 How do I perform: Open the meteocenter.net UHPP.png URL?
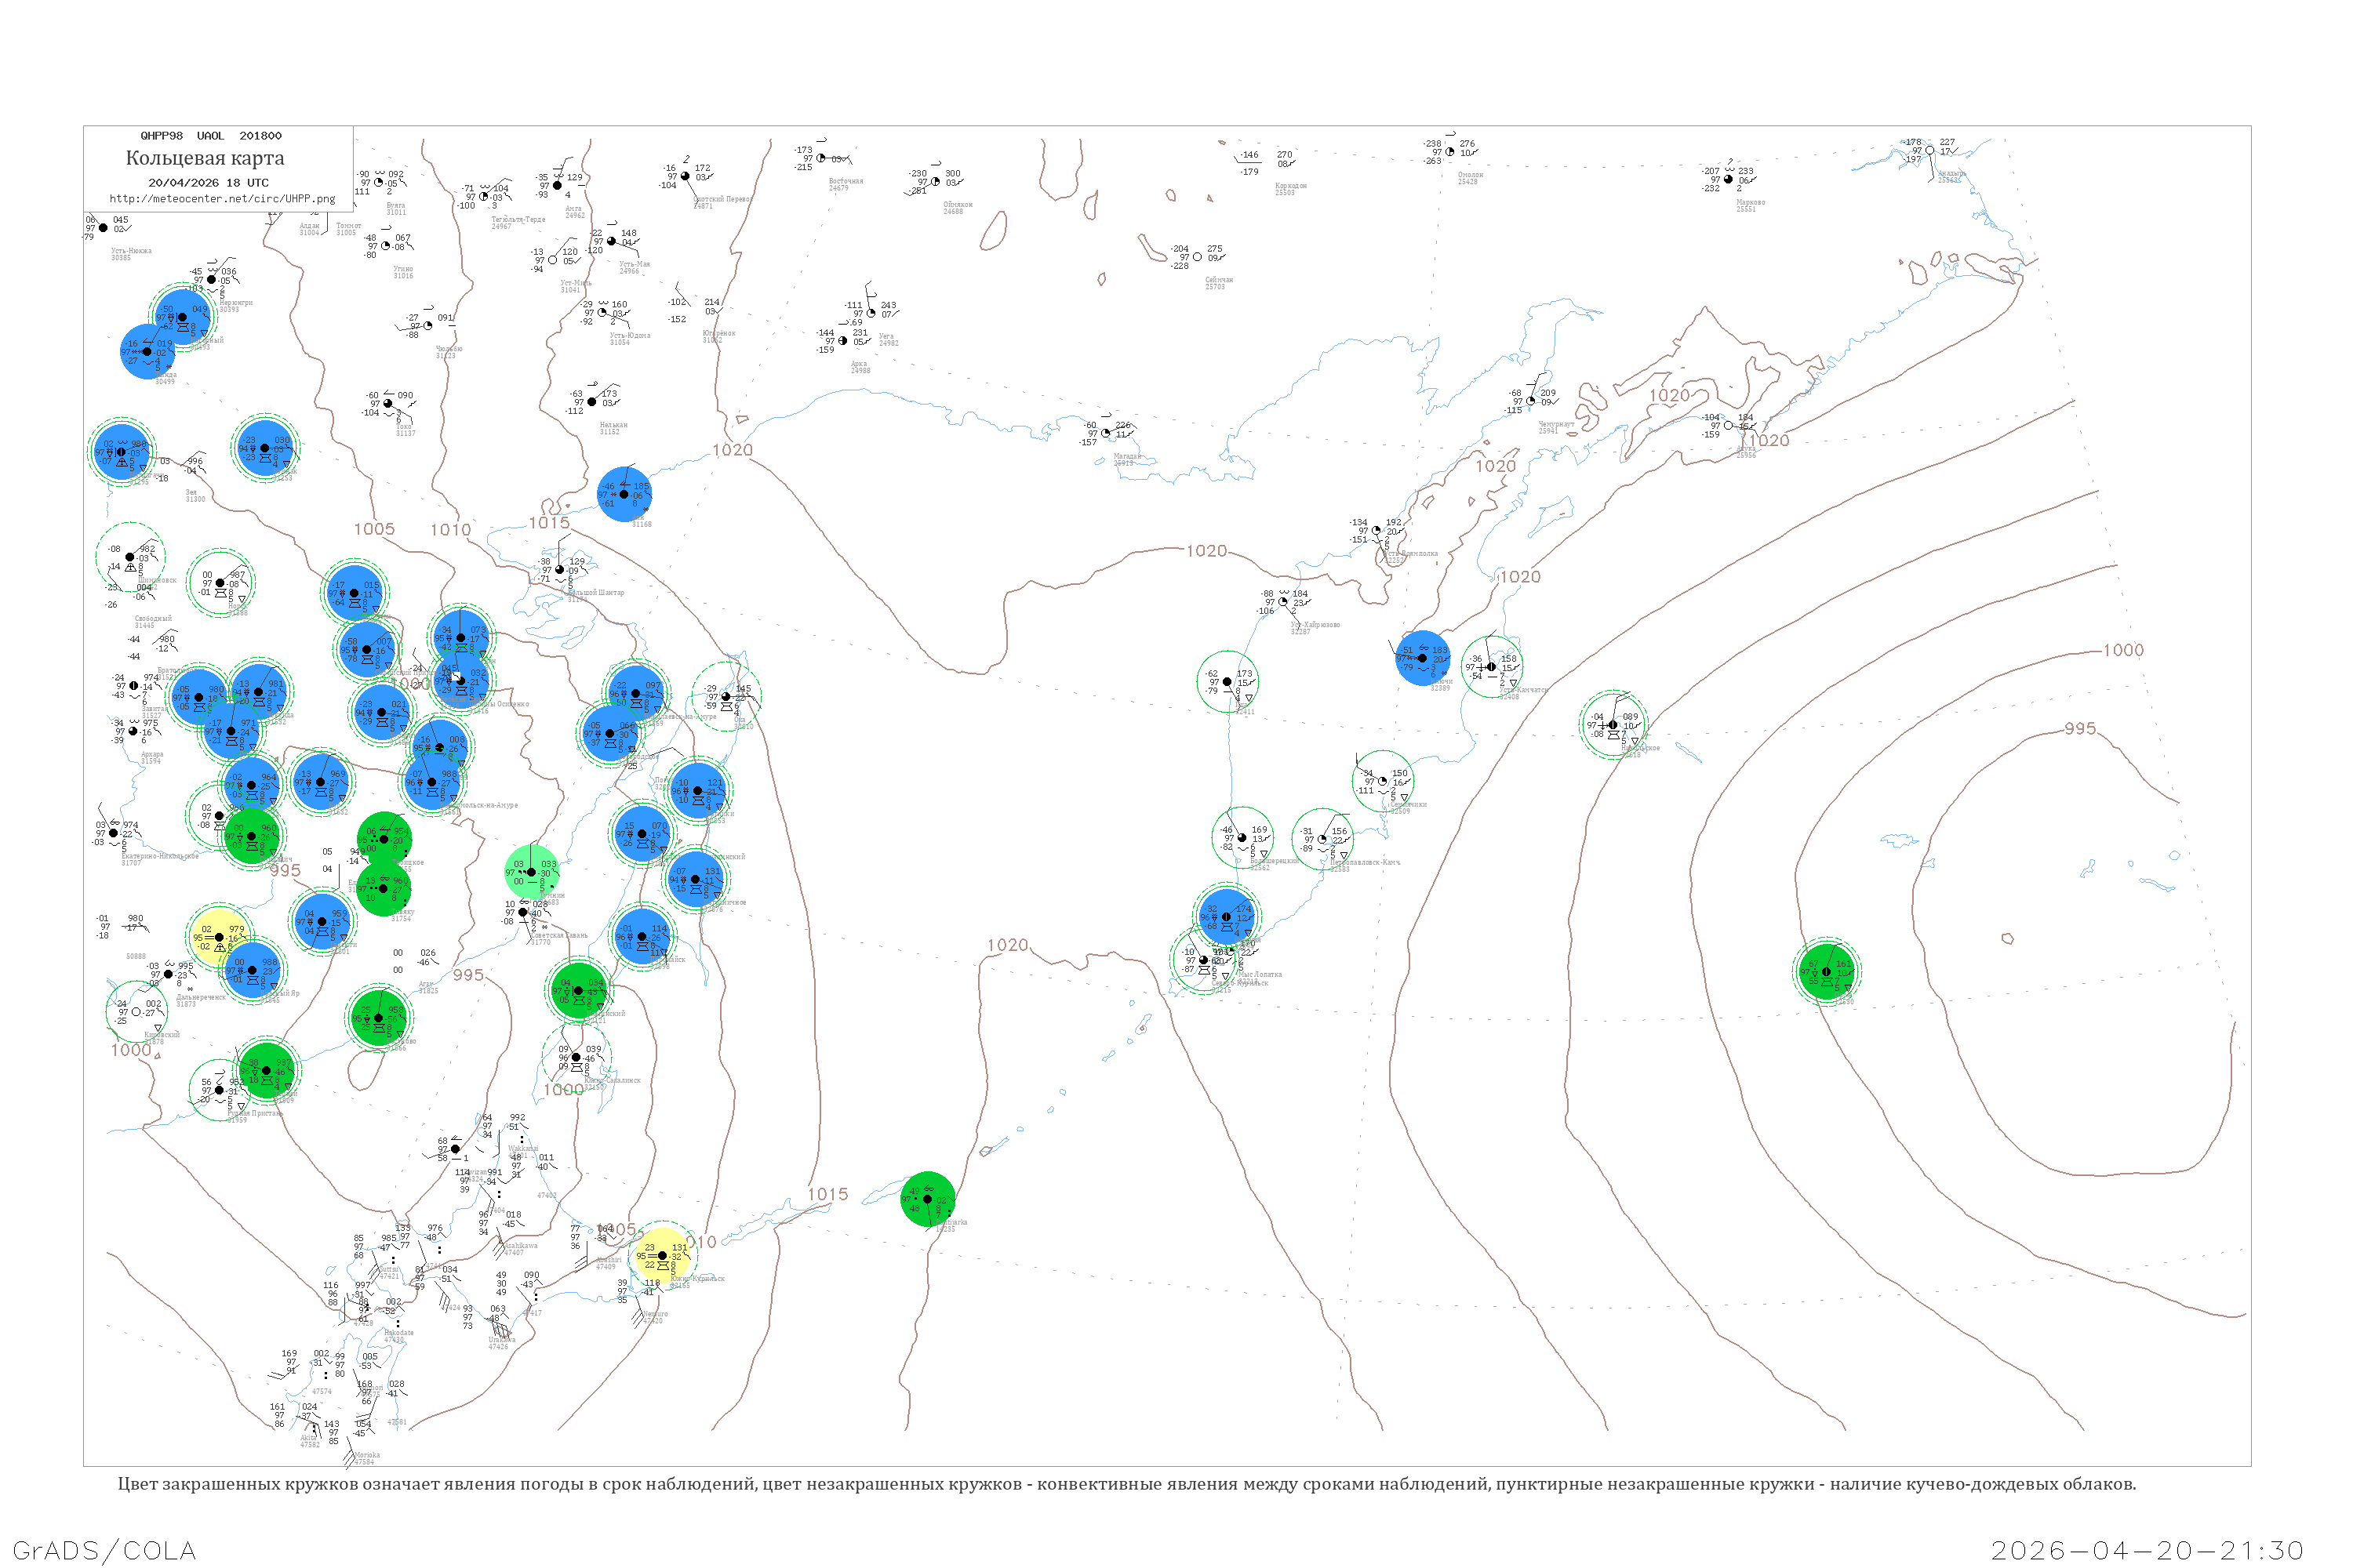(222, 199)
